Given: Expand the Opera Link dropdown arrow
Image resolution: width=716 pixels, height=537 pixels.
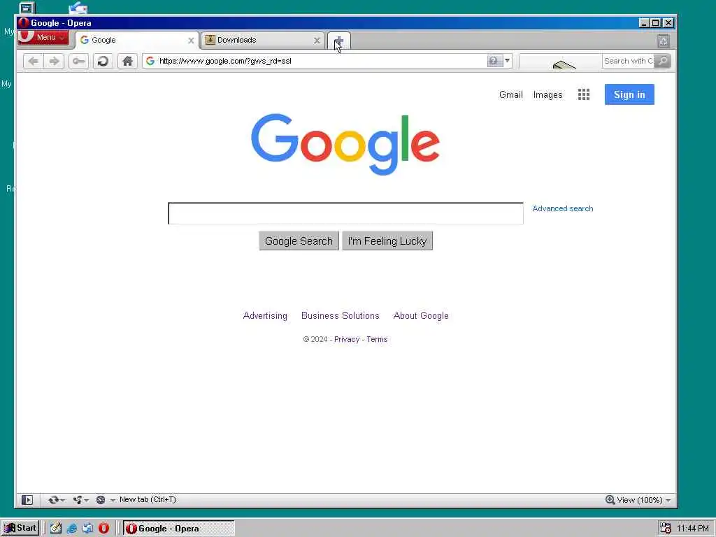Looking at the screenshot, I should (x=63, y=501).
